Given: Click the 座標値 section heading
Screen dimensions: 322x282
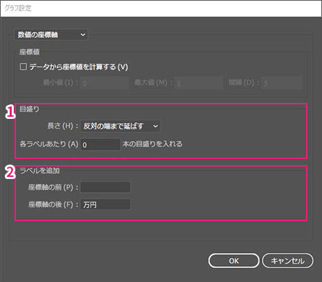Looking at the screenshot, I should (29, 52).
